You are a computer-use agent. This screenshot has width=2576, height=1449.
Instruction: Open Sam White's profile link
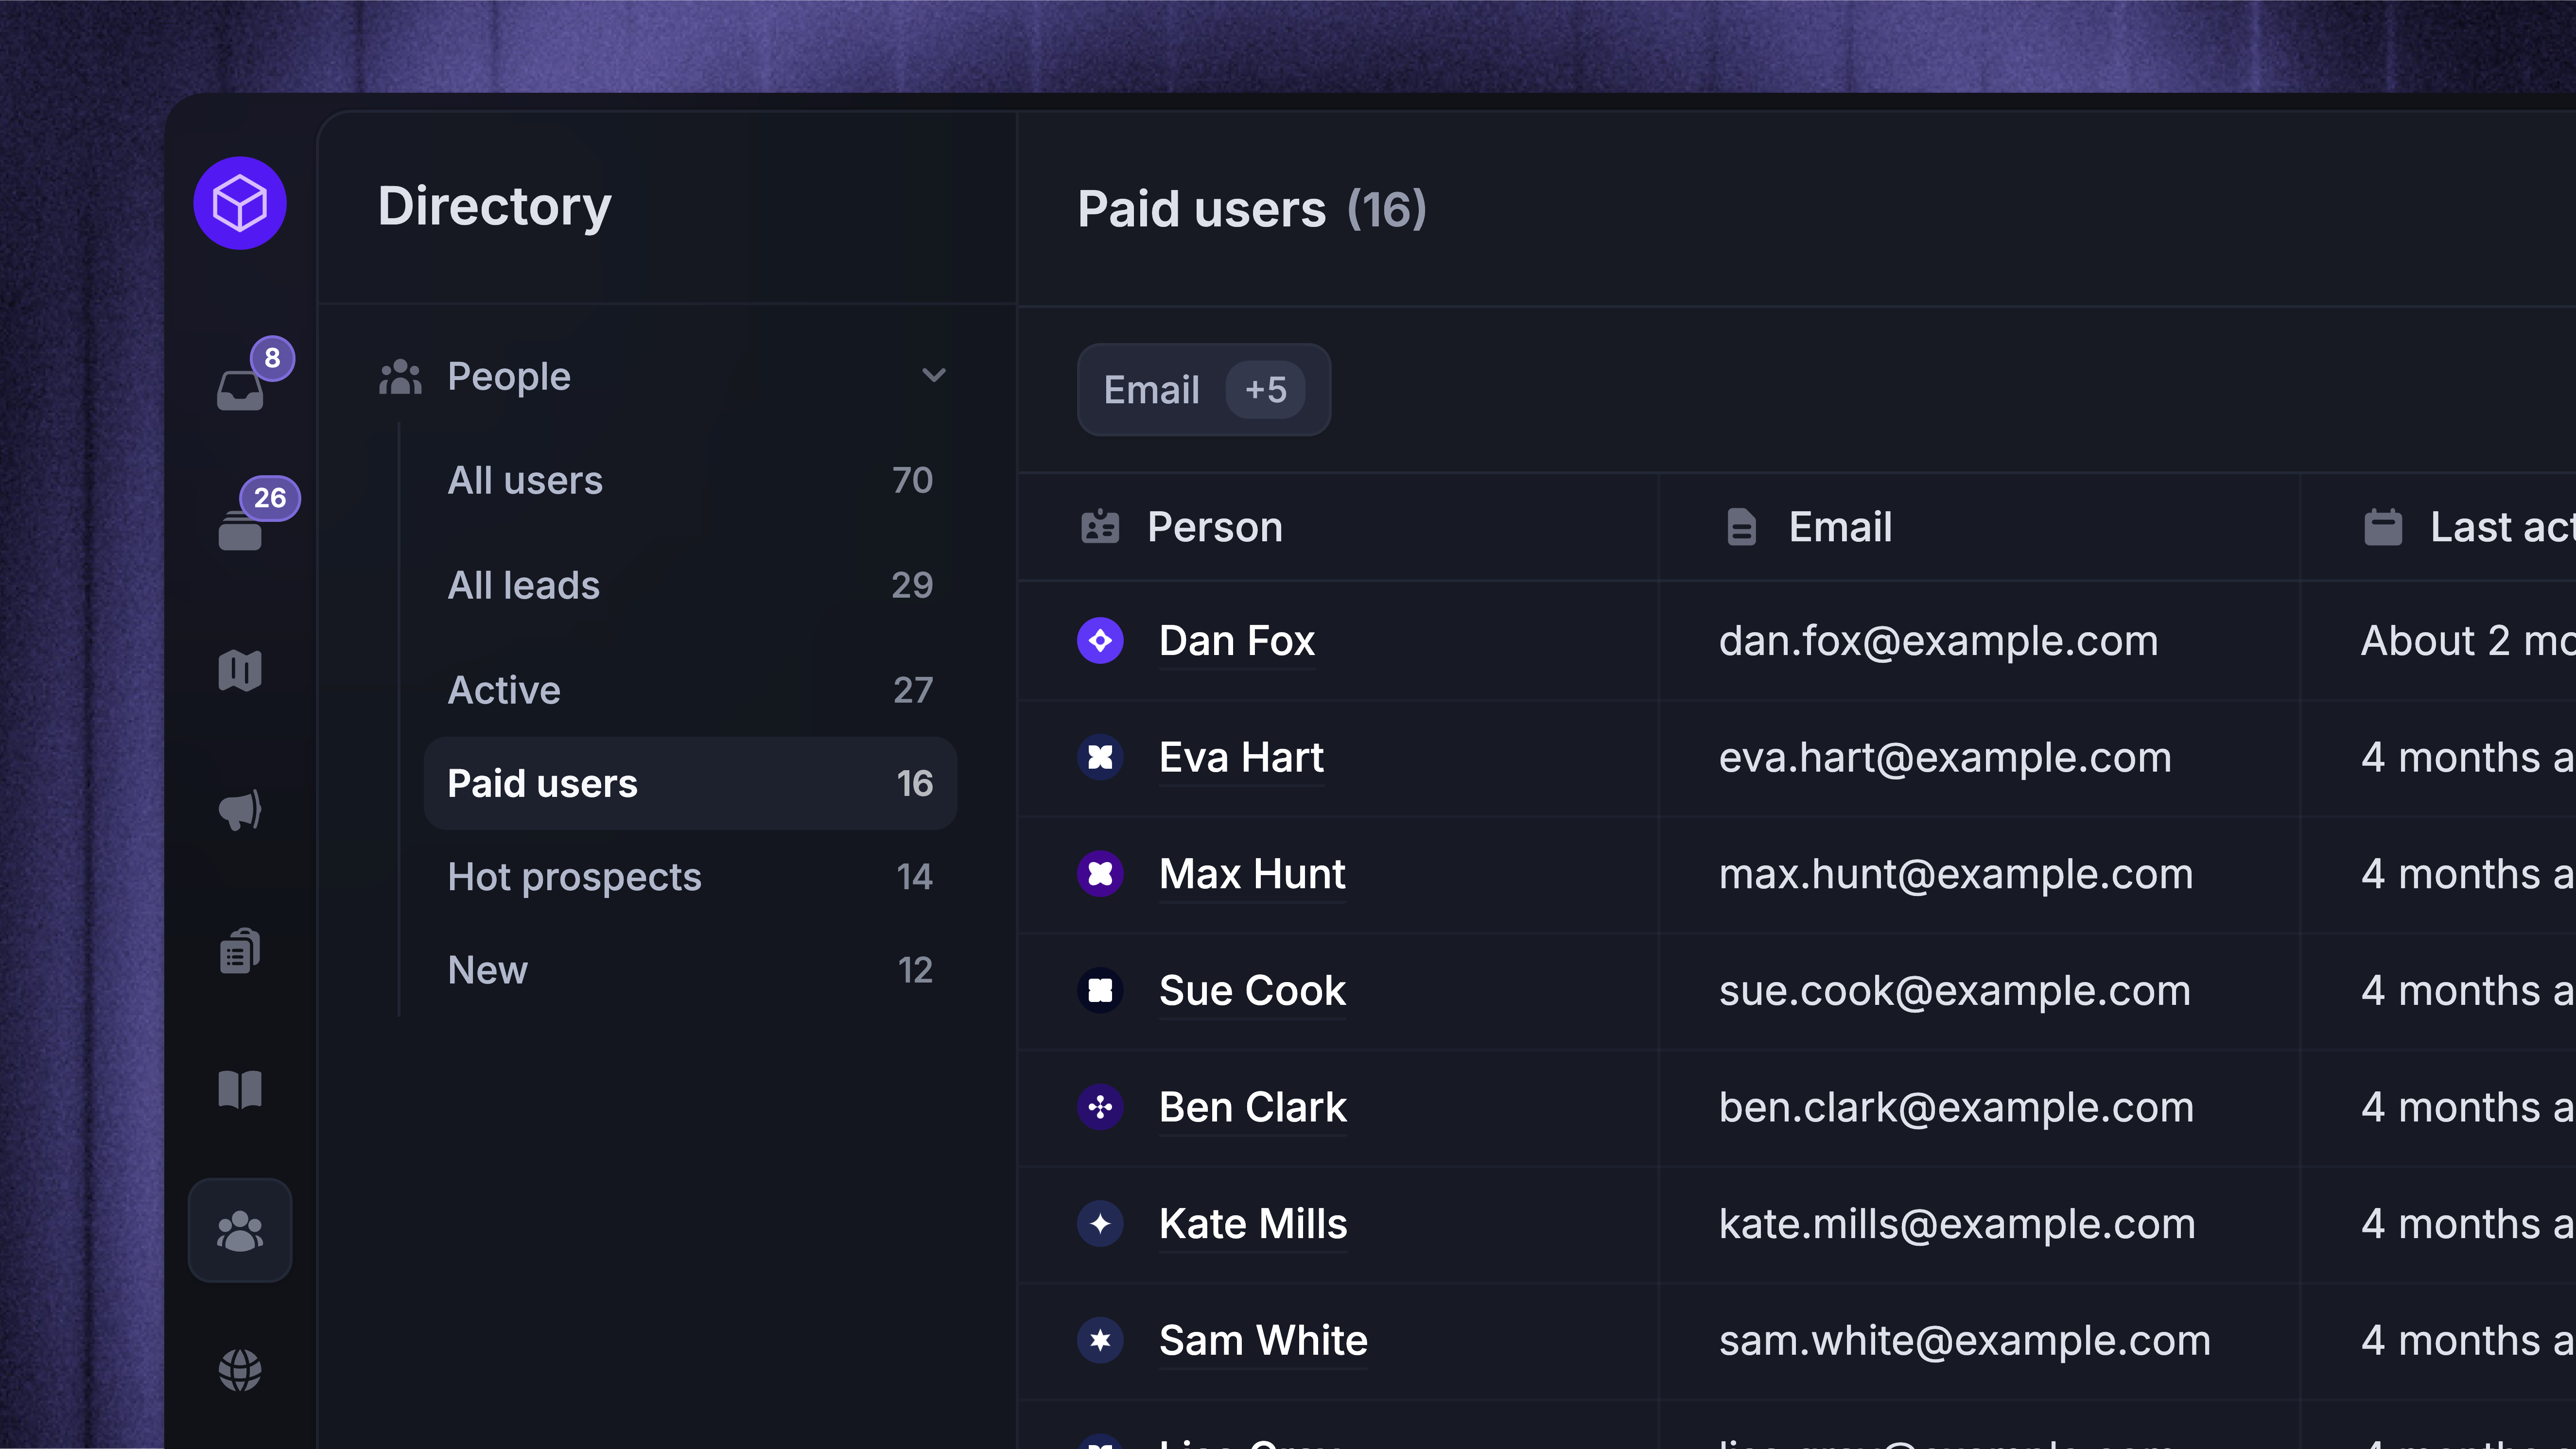pyautogui.click(x=1263, y=1340)
